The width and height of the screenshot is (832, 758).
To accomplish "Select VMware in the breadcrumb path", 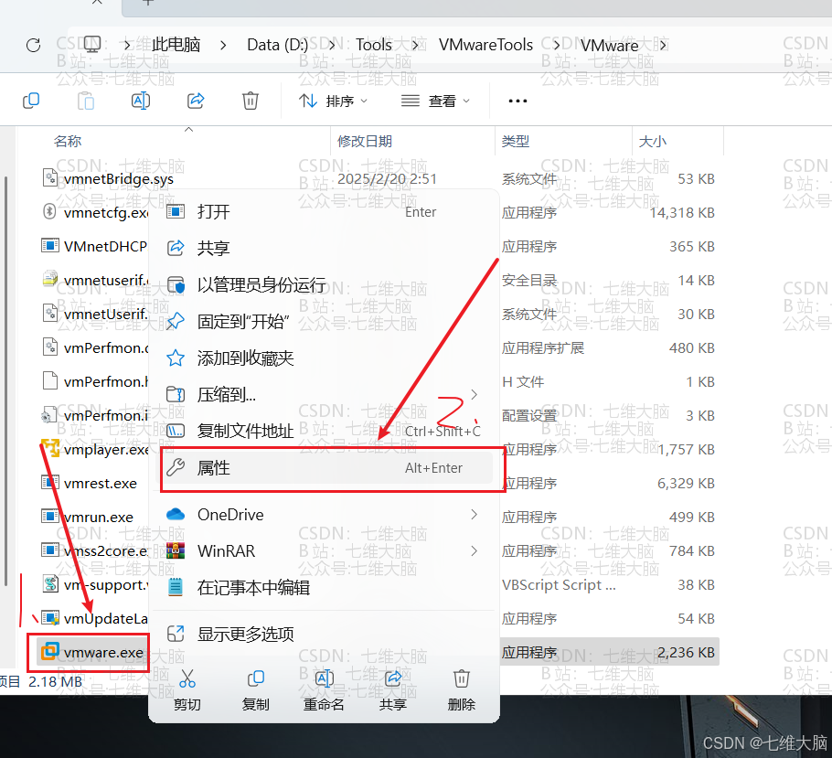I will point(609,46).
